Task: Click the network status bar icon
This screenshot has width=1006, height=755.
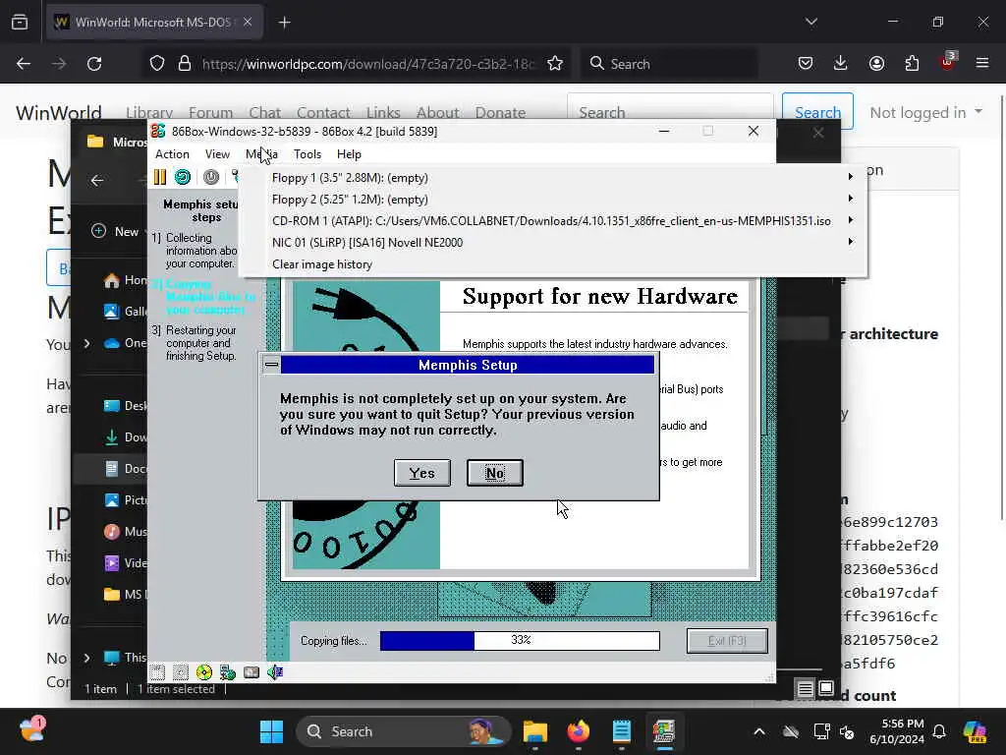Action: click(228, 672)
